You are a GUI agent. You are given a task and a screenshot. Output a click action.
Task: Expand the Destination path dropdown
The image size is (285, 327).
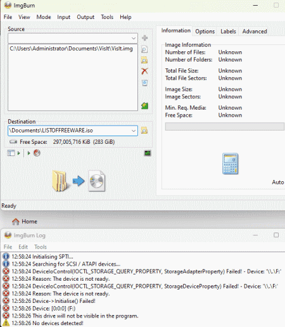tap(134, 131)
